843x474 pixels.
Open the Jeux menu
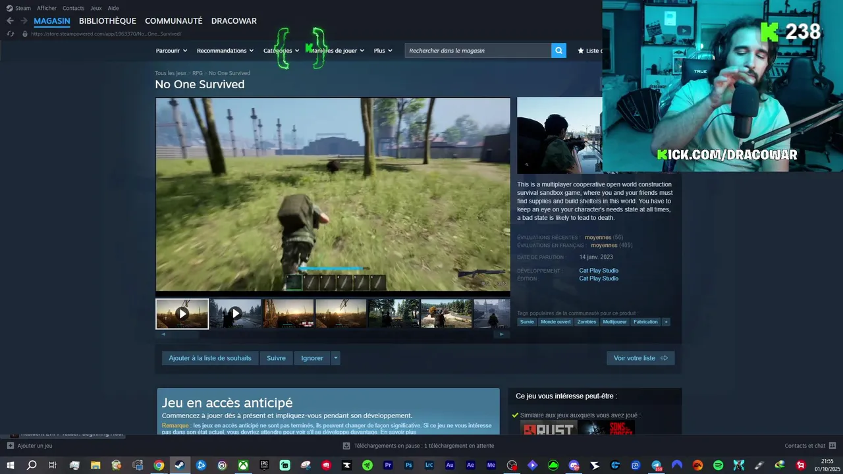[96, 8]
